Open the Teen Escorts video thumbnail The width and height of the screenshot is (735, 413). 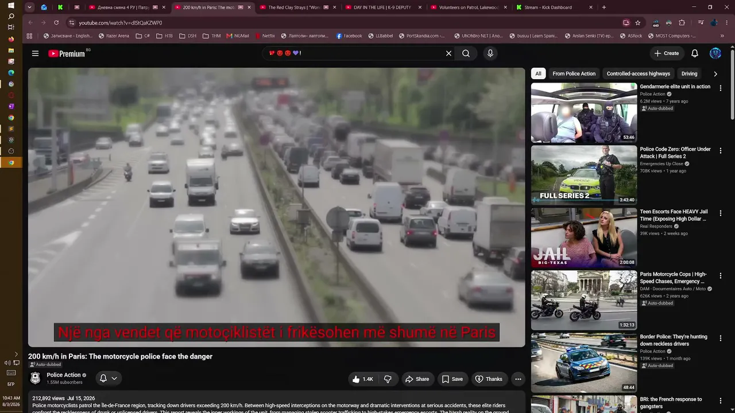tap(584, 237)
